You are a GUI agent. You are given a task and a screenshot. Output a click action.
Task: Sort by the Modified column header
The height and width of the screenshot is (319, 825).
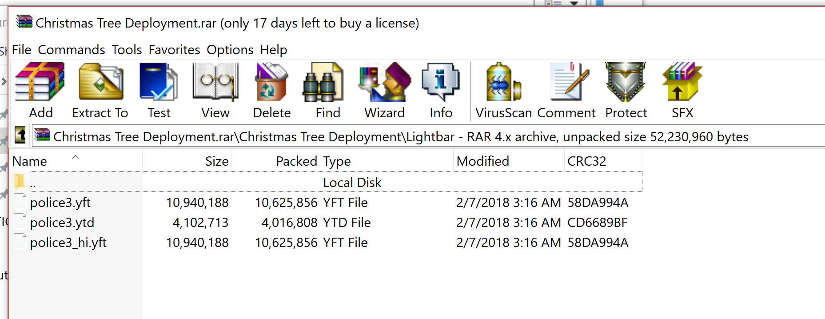tap(483, 161)
